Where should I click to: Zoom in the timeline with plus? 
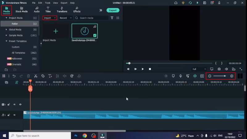[232, 76]
